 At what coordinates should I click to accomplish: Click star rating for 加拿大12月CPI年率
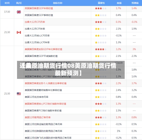[x=101, y=29]
